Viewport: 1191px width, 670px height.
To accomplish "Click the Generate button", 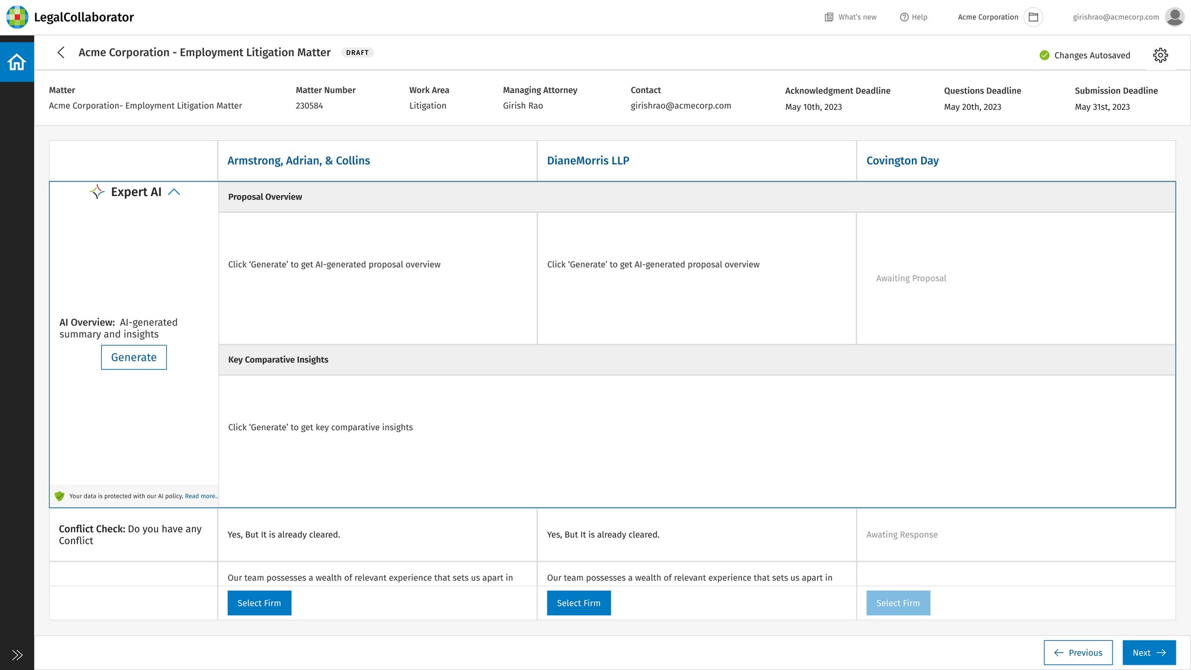I will pyautogui.click(x=134, y=357).
